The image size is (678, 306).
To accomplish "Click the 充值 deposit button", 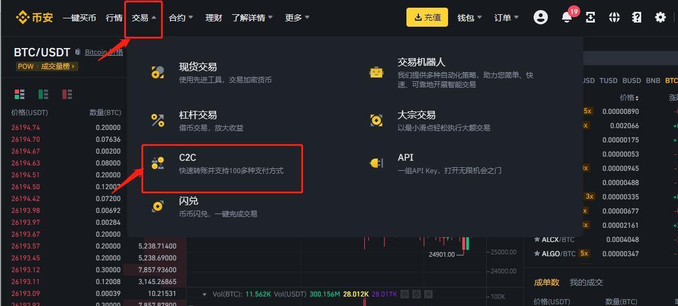I will click(427, 17).
